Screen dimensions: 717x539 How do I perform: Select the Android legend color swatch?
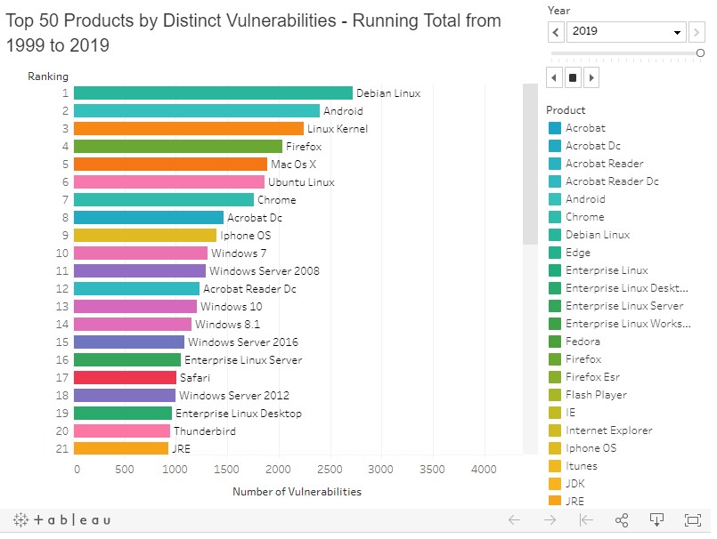click(555, 199)
